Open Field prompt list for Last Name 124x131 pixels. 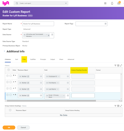point(68,89)
